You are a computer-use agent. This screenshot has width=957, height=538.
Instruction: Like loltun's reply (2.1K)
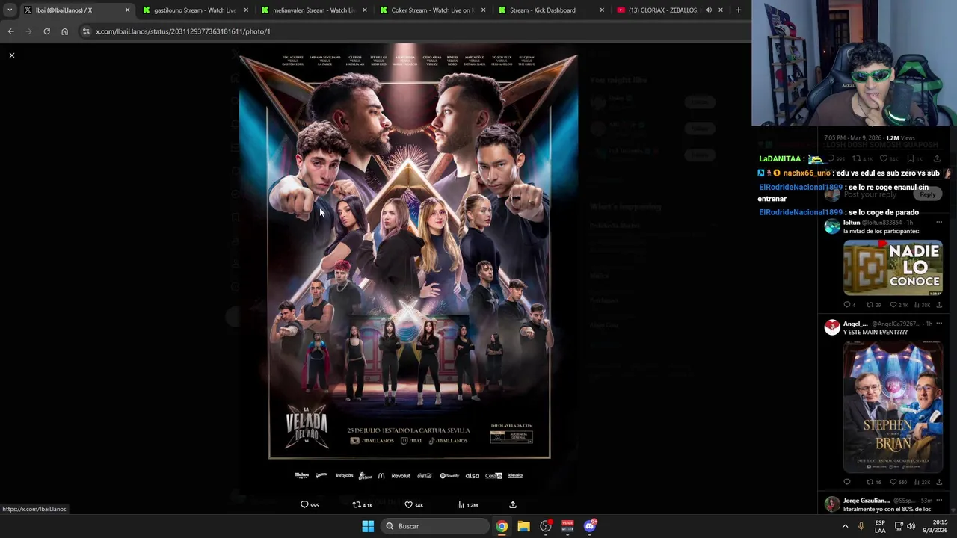tap(899, 305)
